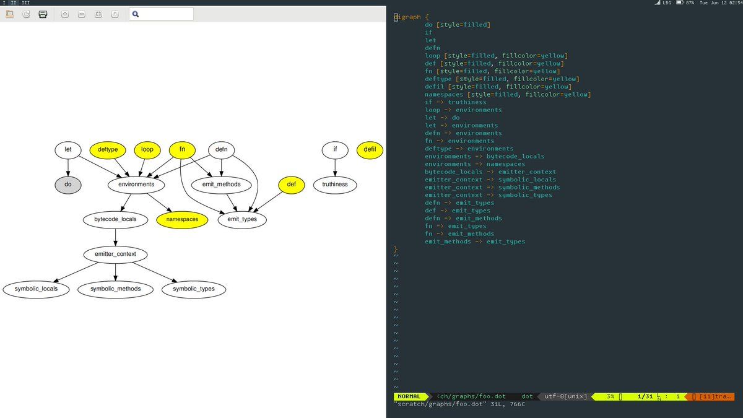Select the yellow 'fn' graph node
The image size is (743, 418).
182,149
